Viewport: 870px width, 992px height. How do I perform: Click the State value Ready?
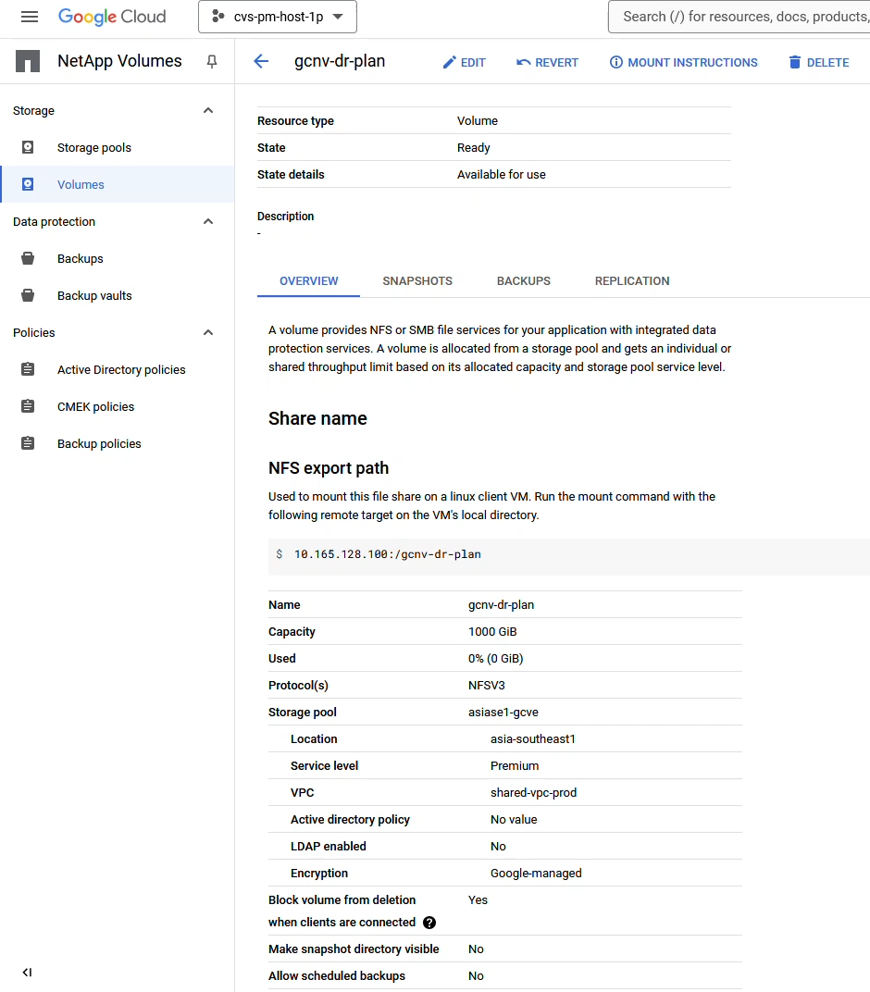click(x=474, y=147)
